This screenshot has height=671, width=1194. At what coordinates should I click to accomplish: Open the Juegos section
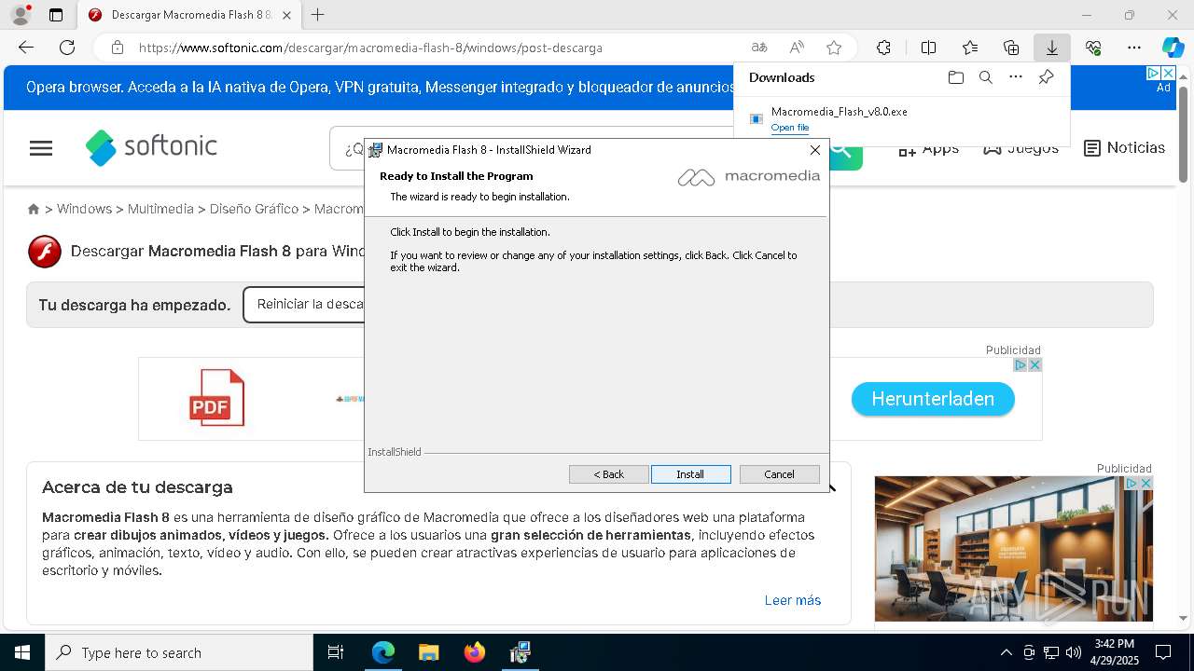(1020, 147)
